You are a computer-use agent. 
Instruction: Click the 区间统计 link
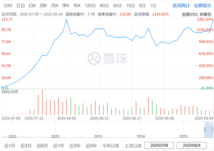181,5
